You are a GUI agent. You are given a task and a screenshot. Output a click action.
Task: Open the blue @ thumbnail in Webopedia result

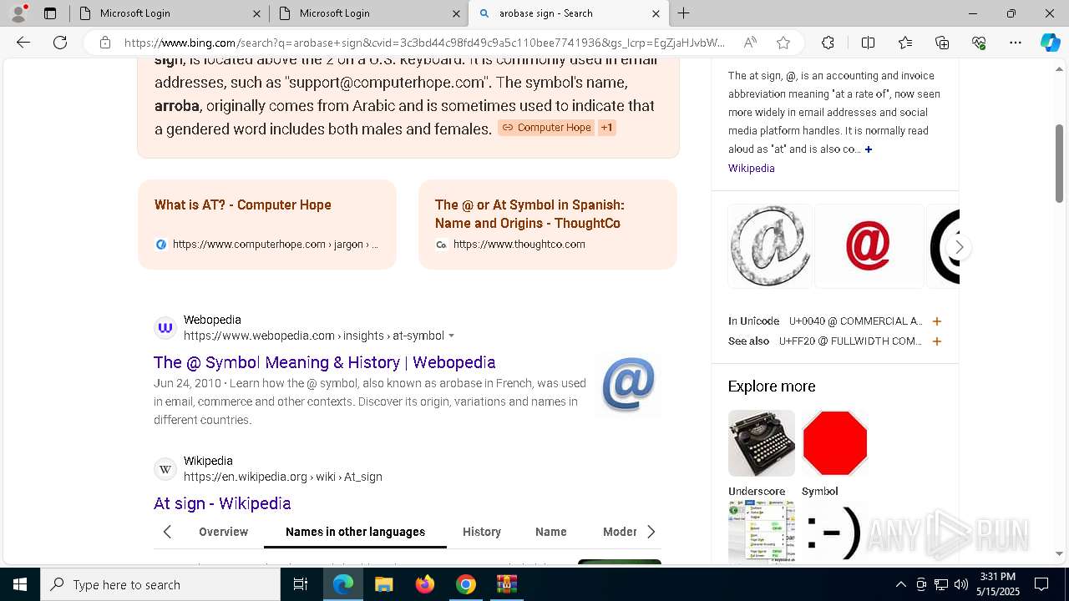(628, 384)
